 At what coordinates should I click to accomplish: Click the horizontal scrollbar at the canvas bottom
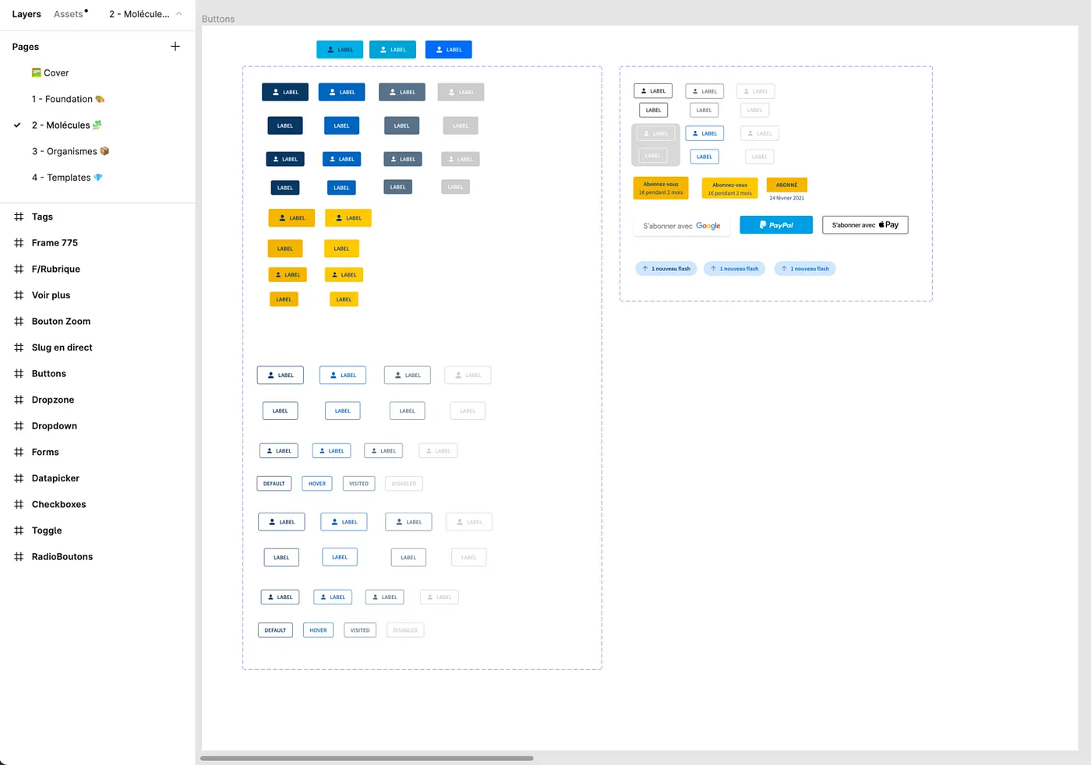tap(367, 758)
